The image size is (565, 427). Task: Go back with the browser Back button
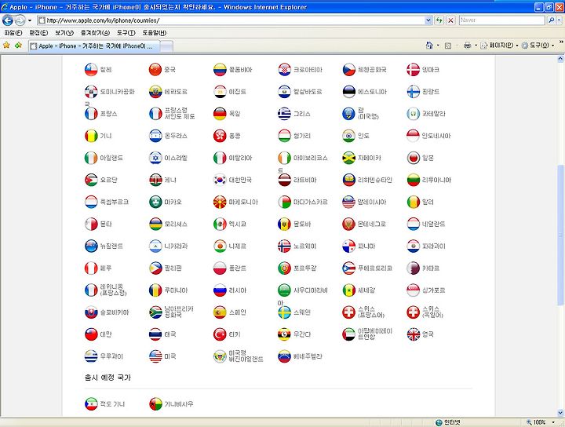8,20
